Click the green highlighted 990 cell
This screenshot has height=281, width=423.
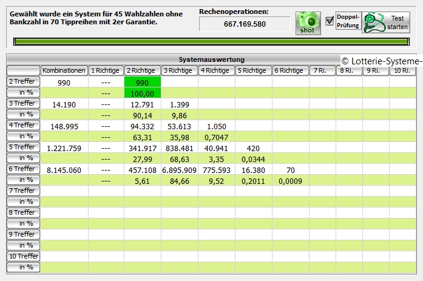(143, 82)
